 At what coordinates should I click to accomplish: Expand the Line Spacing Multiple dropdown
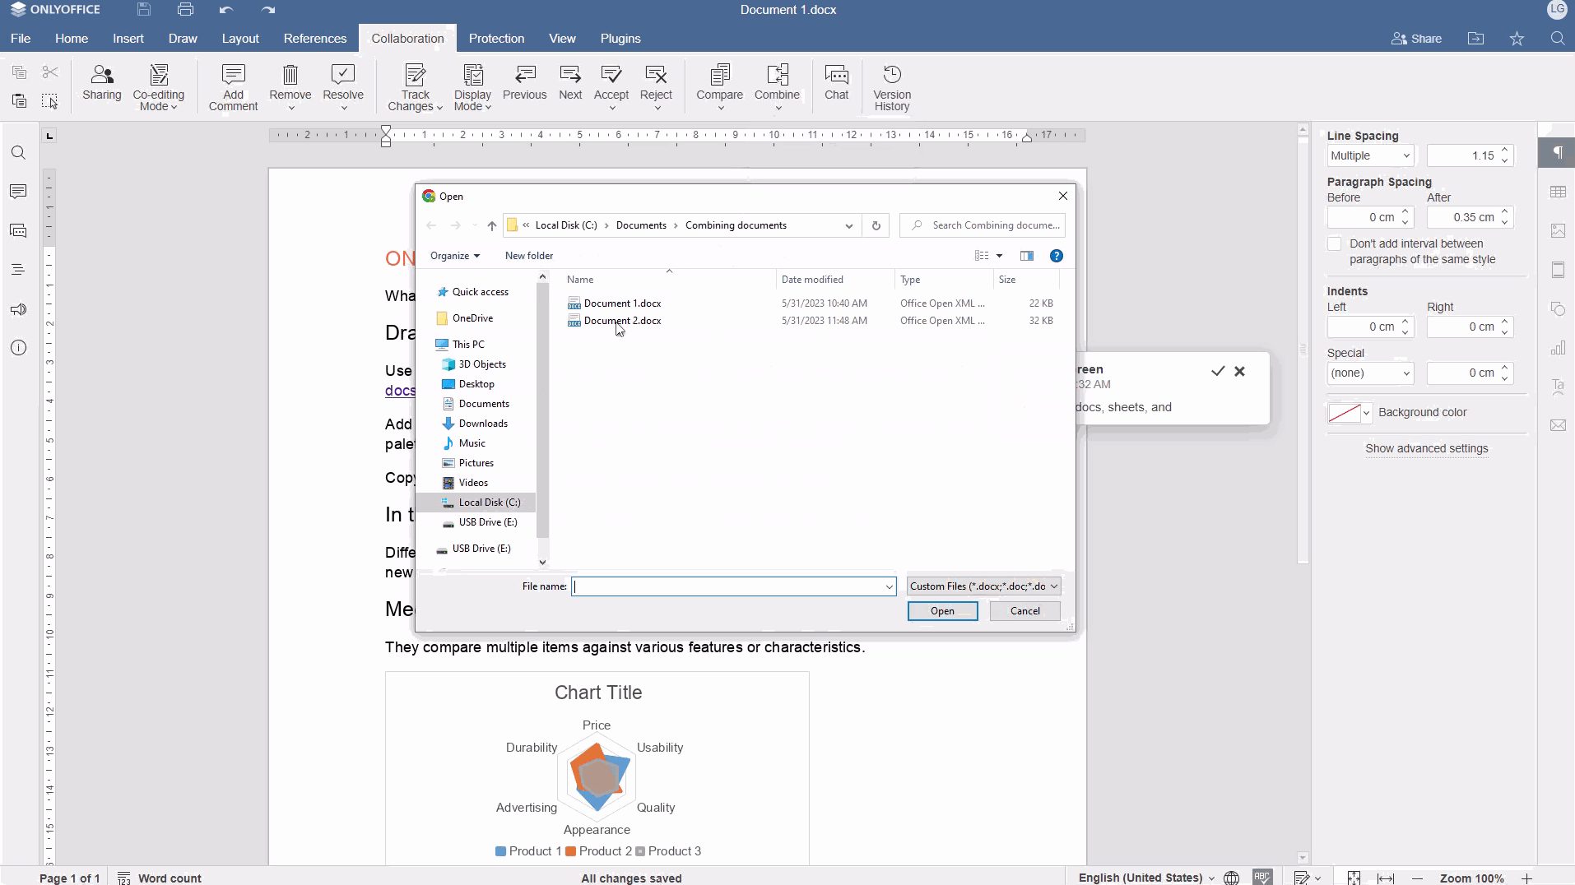(1370, 155)
